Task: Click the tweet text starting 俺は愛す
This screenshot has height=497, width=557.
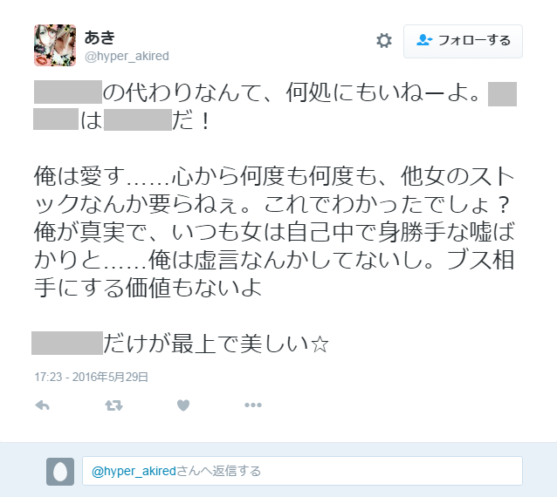Action: click(x=274, y=232)
